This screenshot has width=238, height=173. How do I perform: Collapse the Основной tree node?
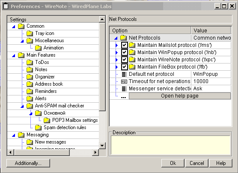click(31, 113)
